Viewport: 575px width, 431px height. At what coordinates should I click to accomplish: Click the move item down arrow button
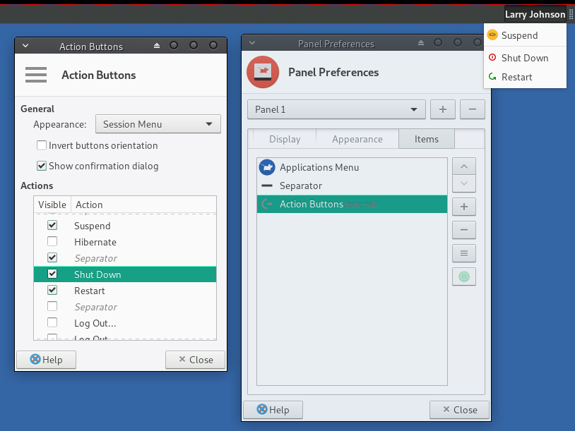coord(463,183)
